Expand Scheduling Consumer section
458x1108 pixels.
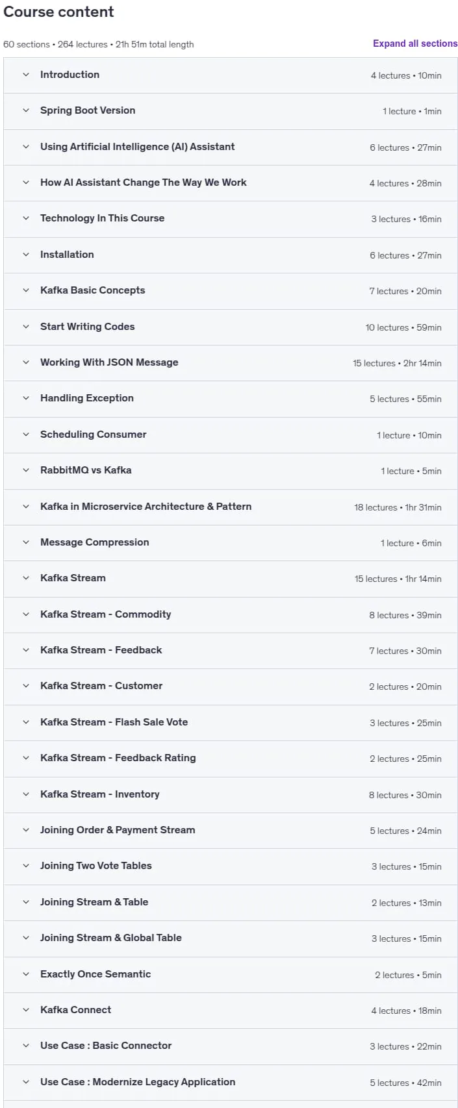(231, 434)
